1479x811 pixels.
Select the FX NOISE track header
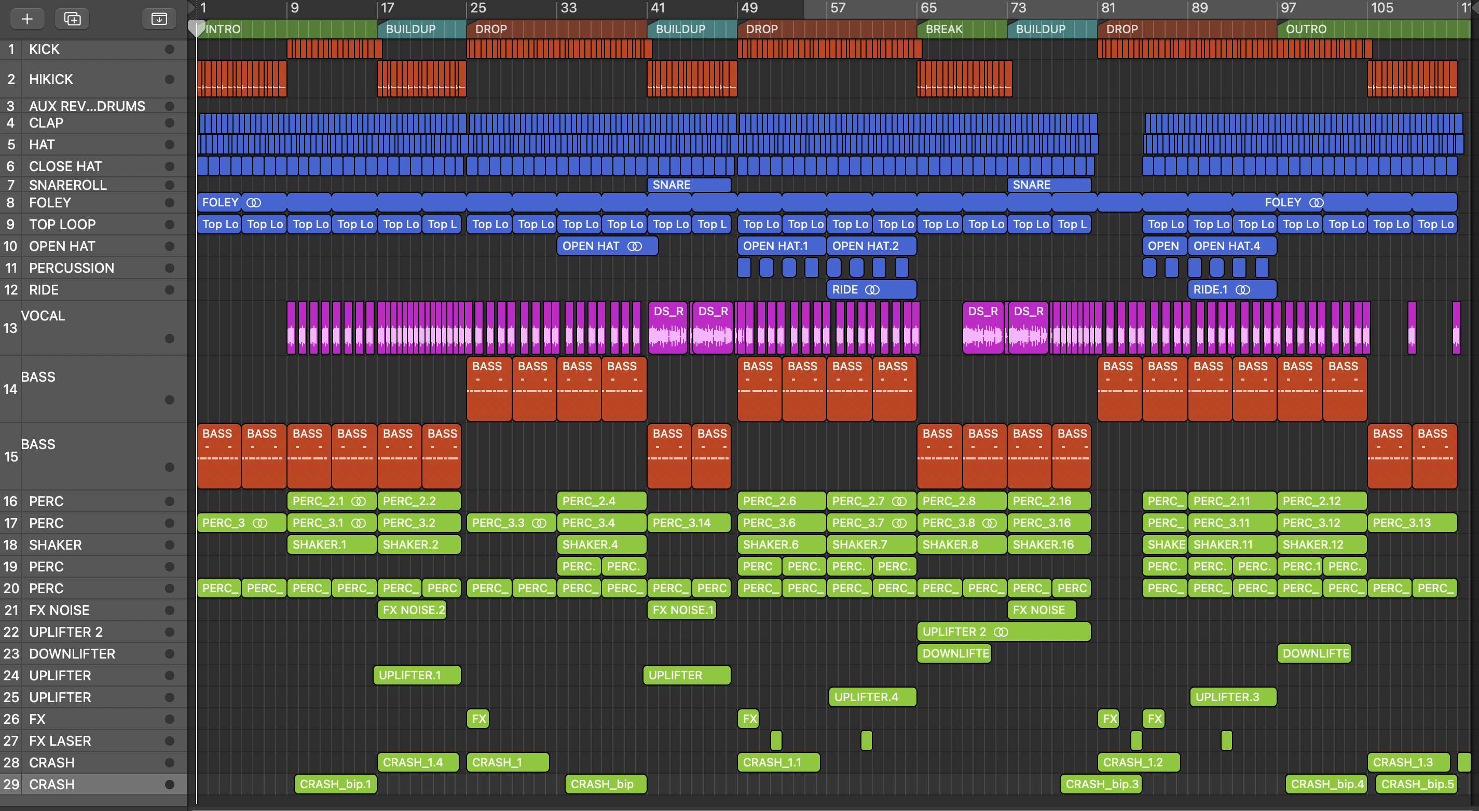(x=93, y=610)
